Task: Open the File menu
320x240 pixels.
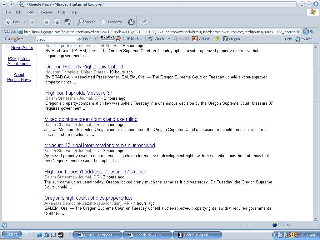Action: pos(8,12)
